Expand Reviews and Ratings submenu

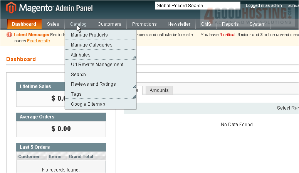[x=134, y=86]
